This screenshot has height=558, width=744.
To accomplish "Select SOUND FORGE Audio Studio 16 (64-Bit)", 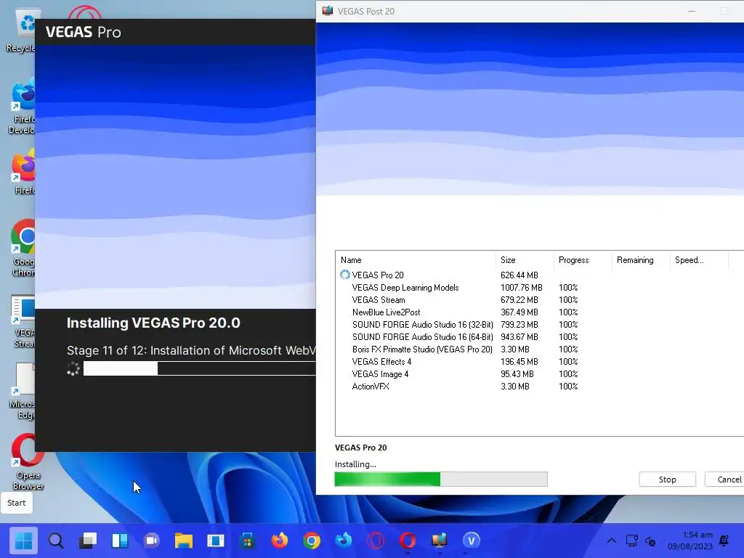I will [x=540, y=337].
